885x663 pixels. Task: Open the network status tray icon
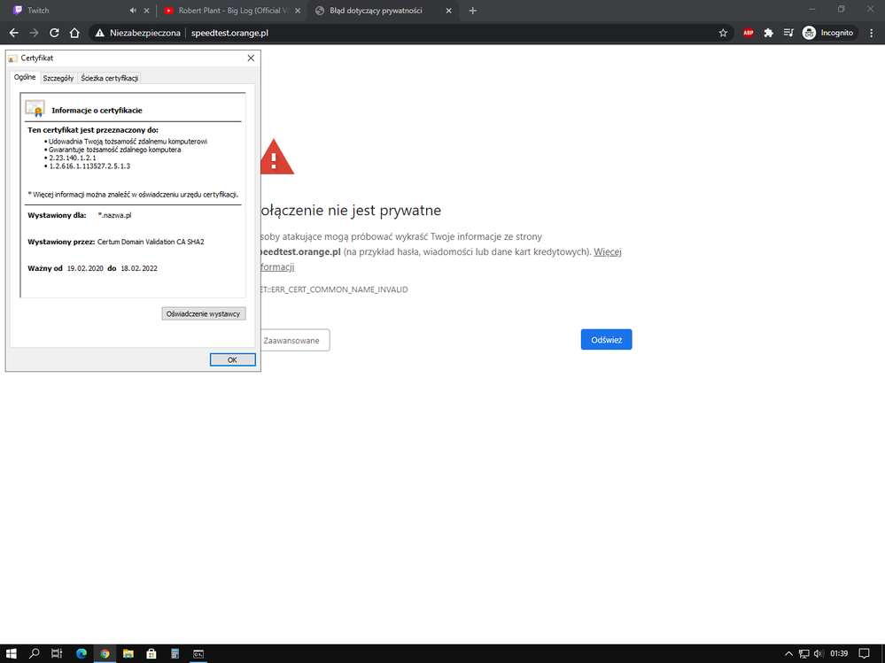[803, 653]
